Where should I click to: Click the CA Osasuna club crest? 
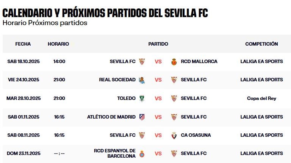(174, 135)
